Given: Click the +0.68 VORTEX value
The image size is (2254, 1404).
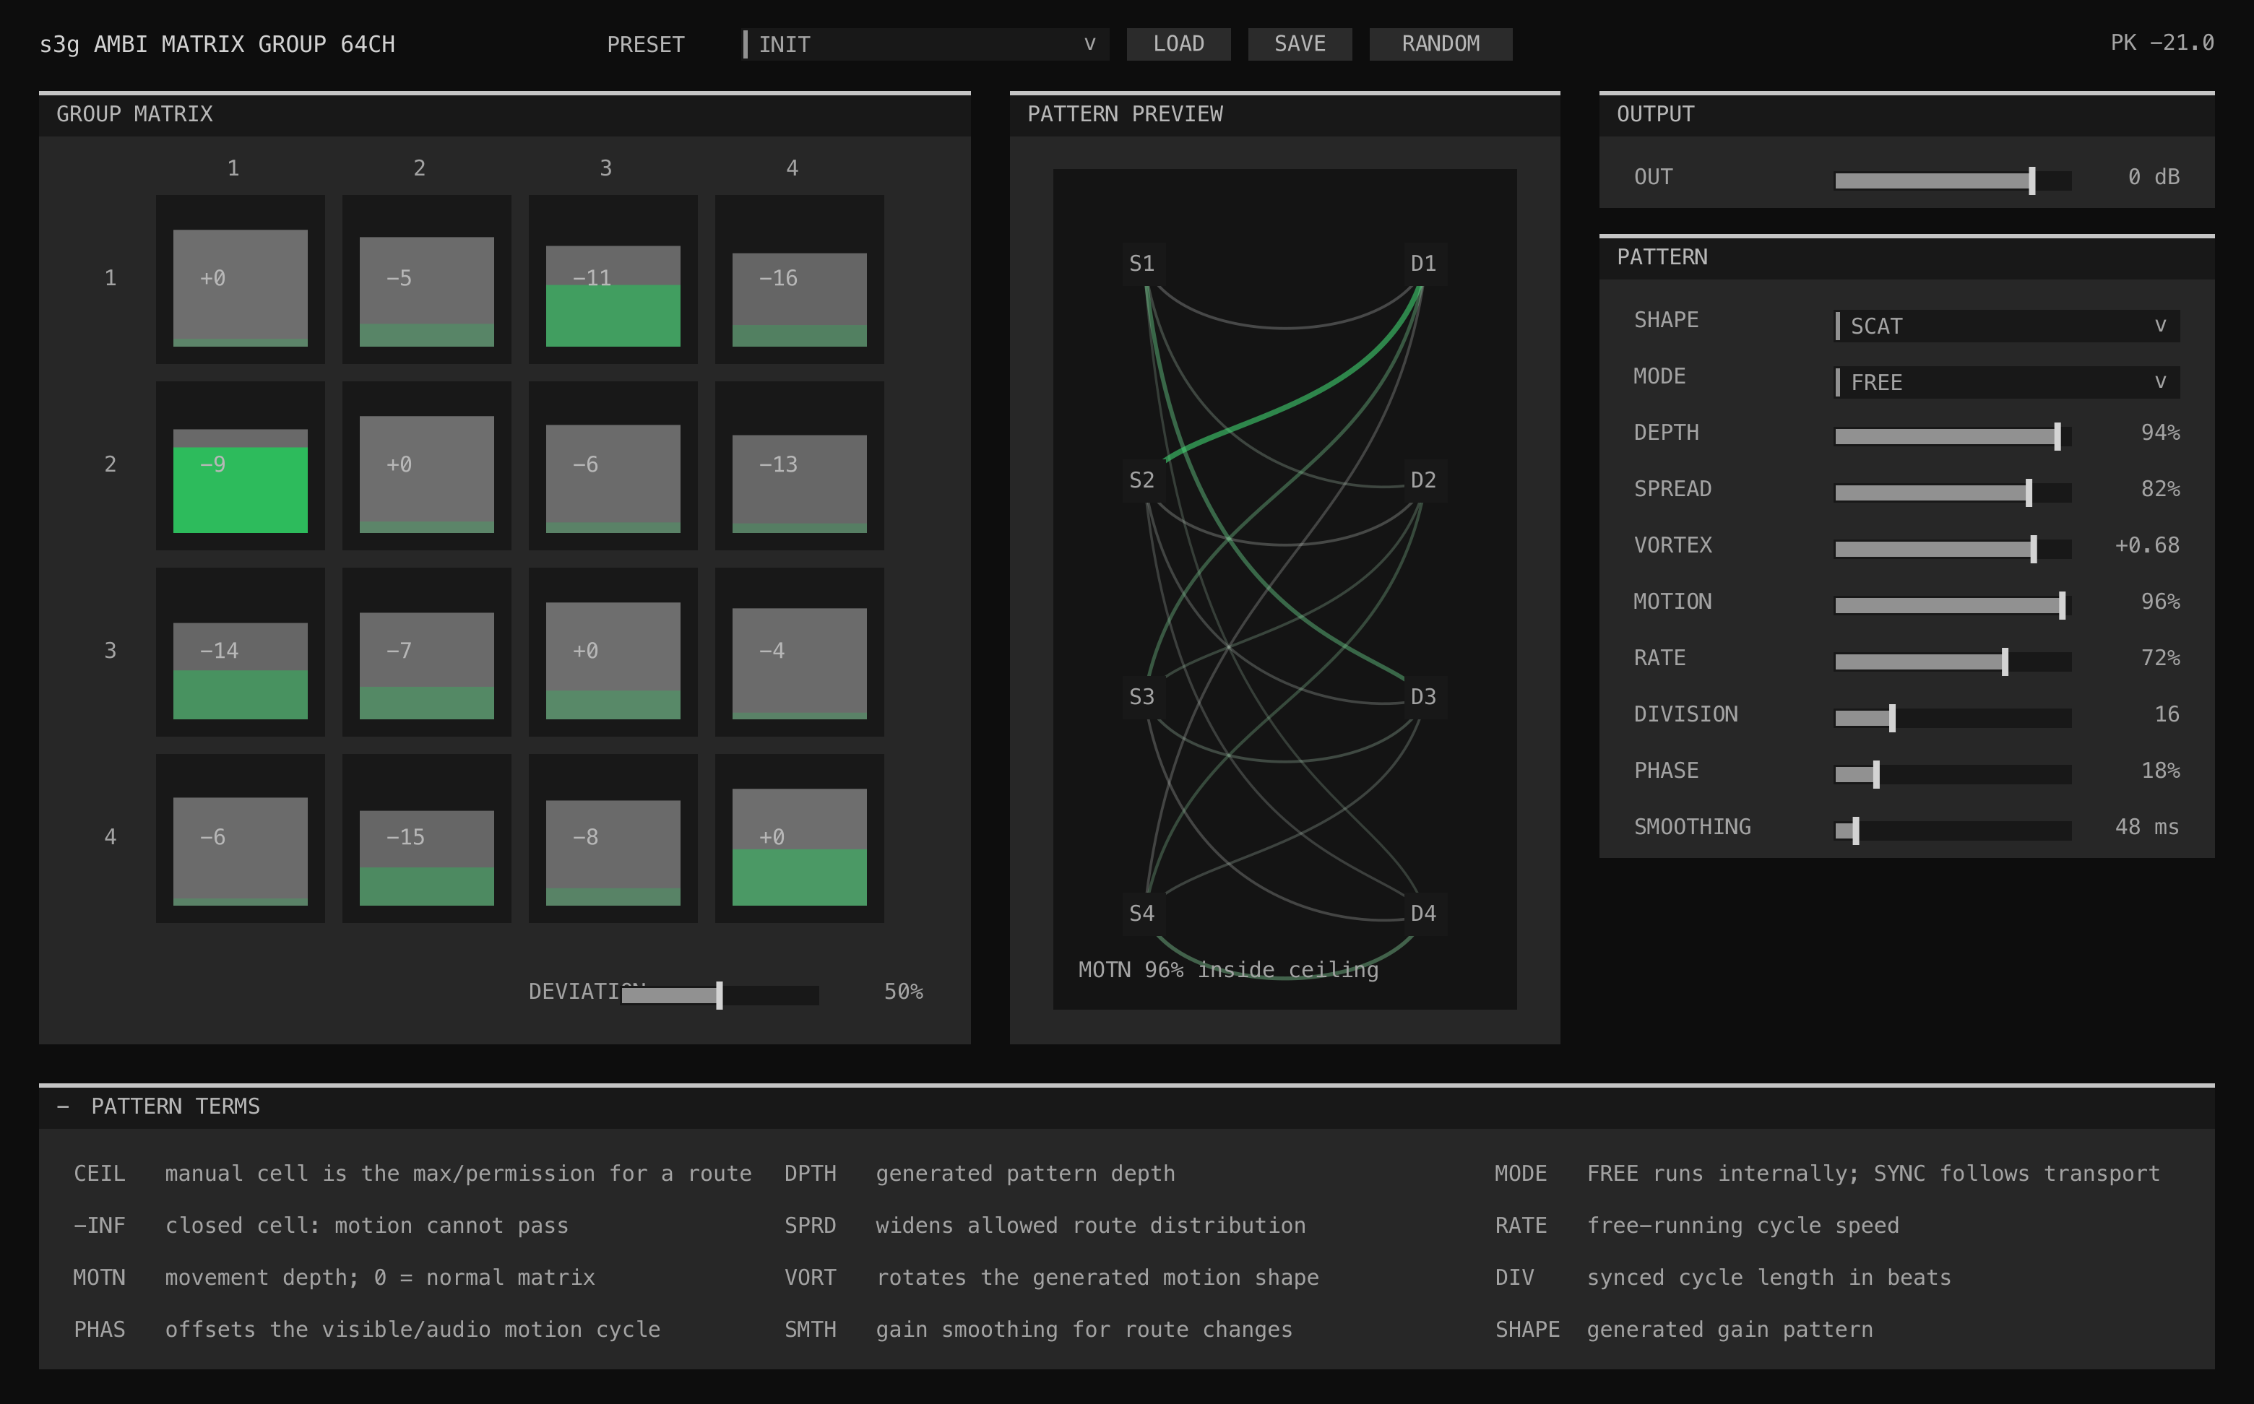Looking at the screenshot, I should [2147, 545].
